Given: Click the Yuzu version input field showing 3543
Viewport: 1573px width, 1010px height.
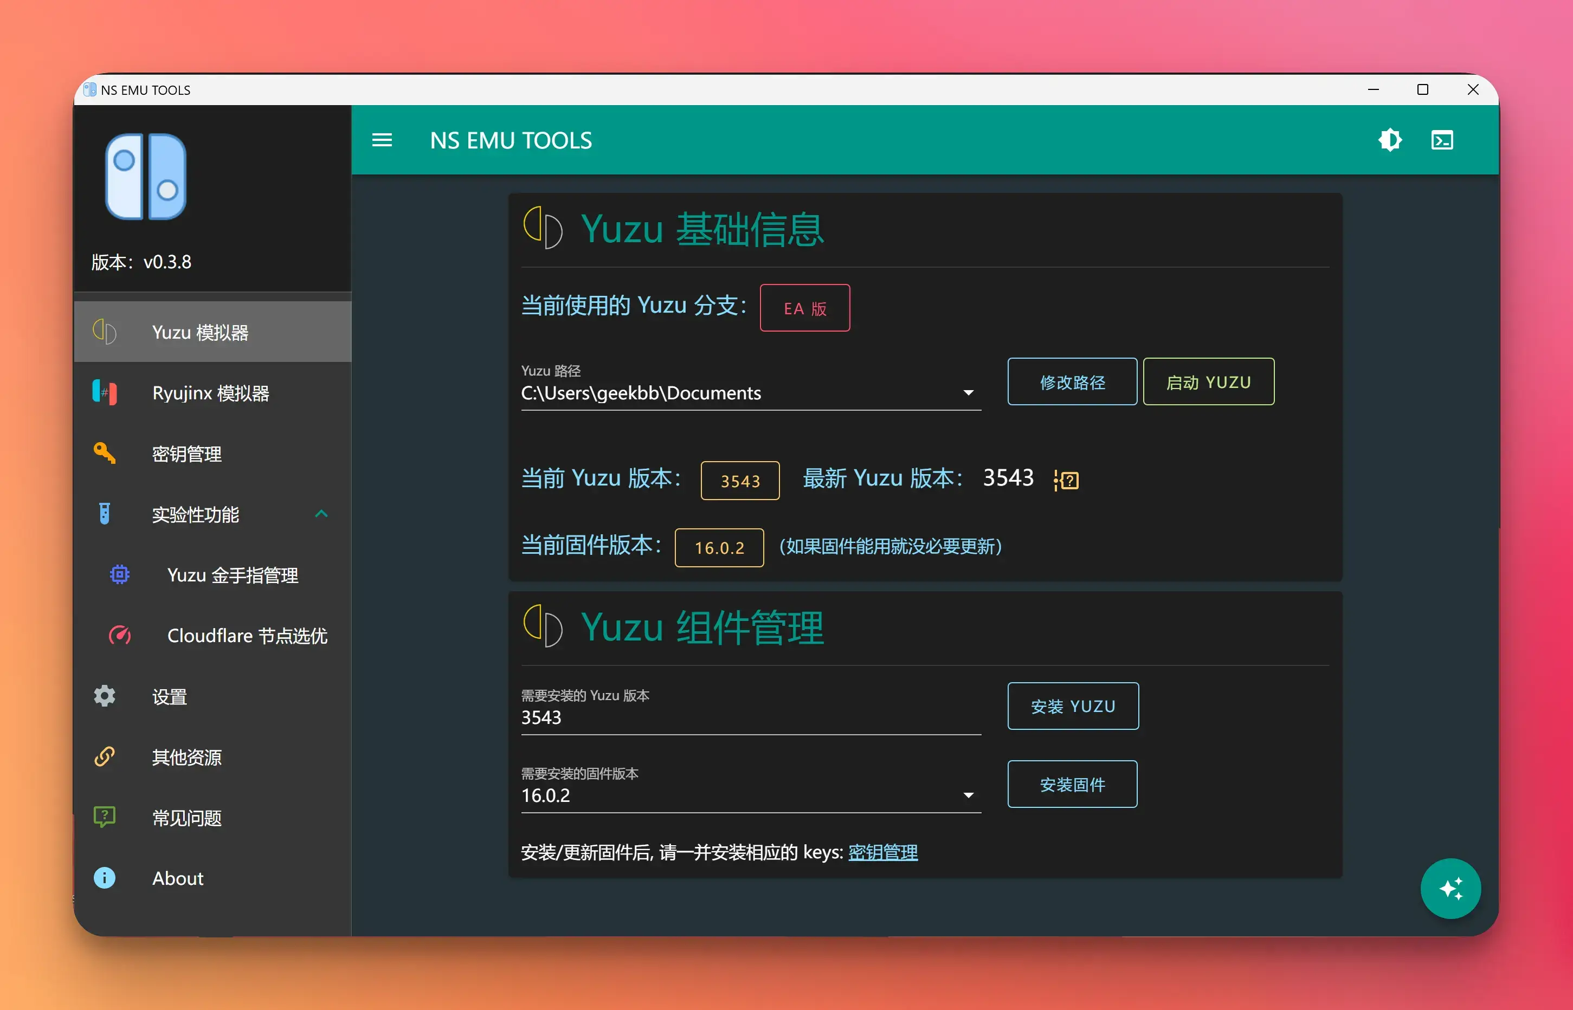Looking at the screenshot, I should pos(750,717).
